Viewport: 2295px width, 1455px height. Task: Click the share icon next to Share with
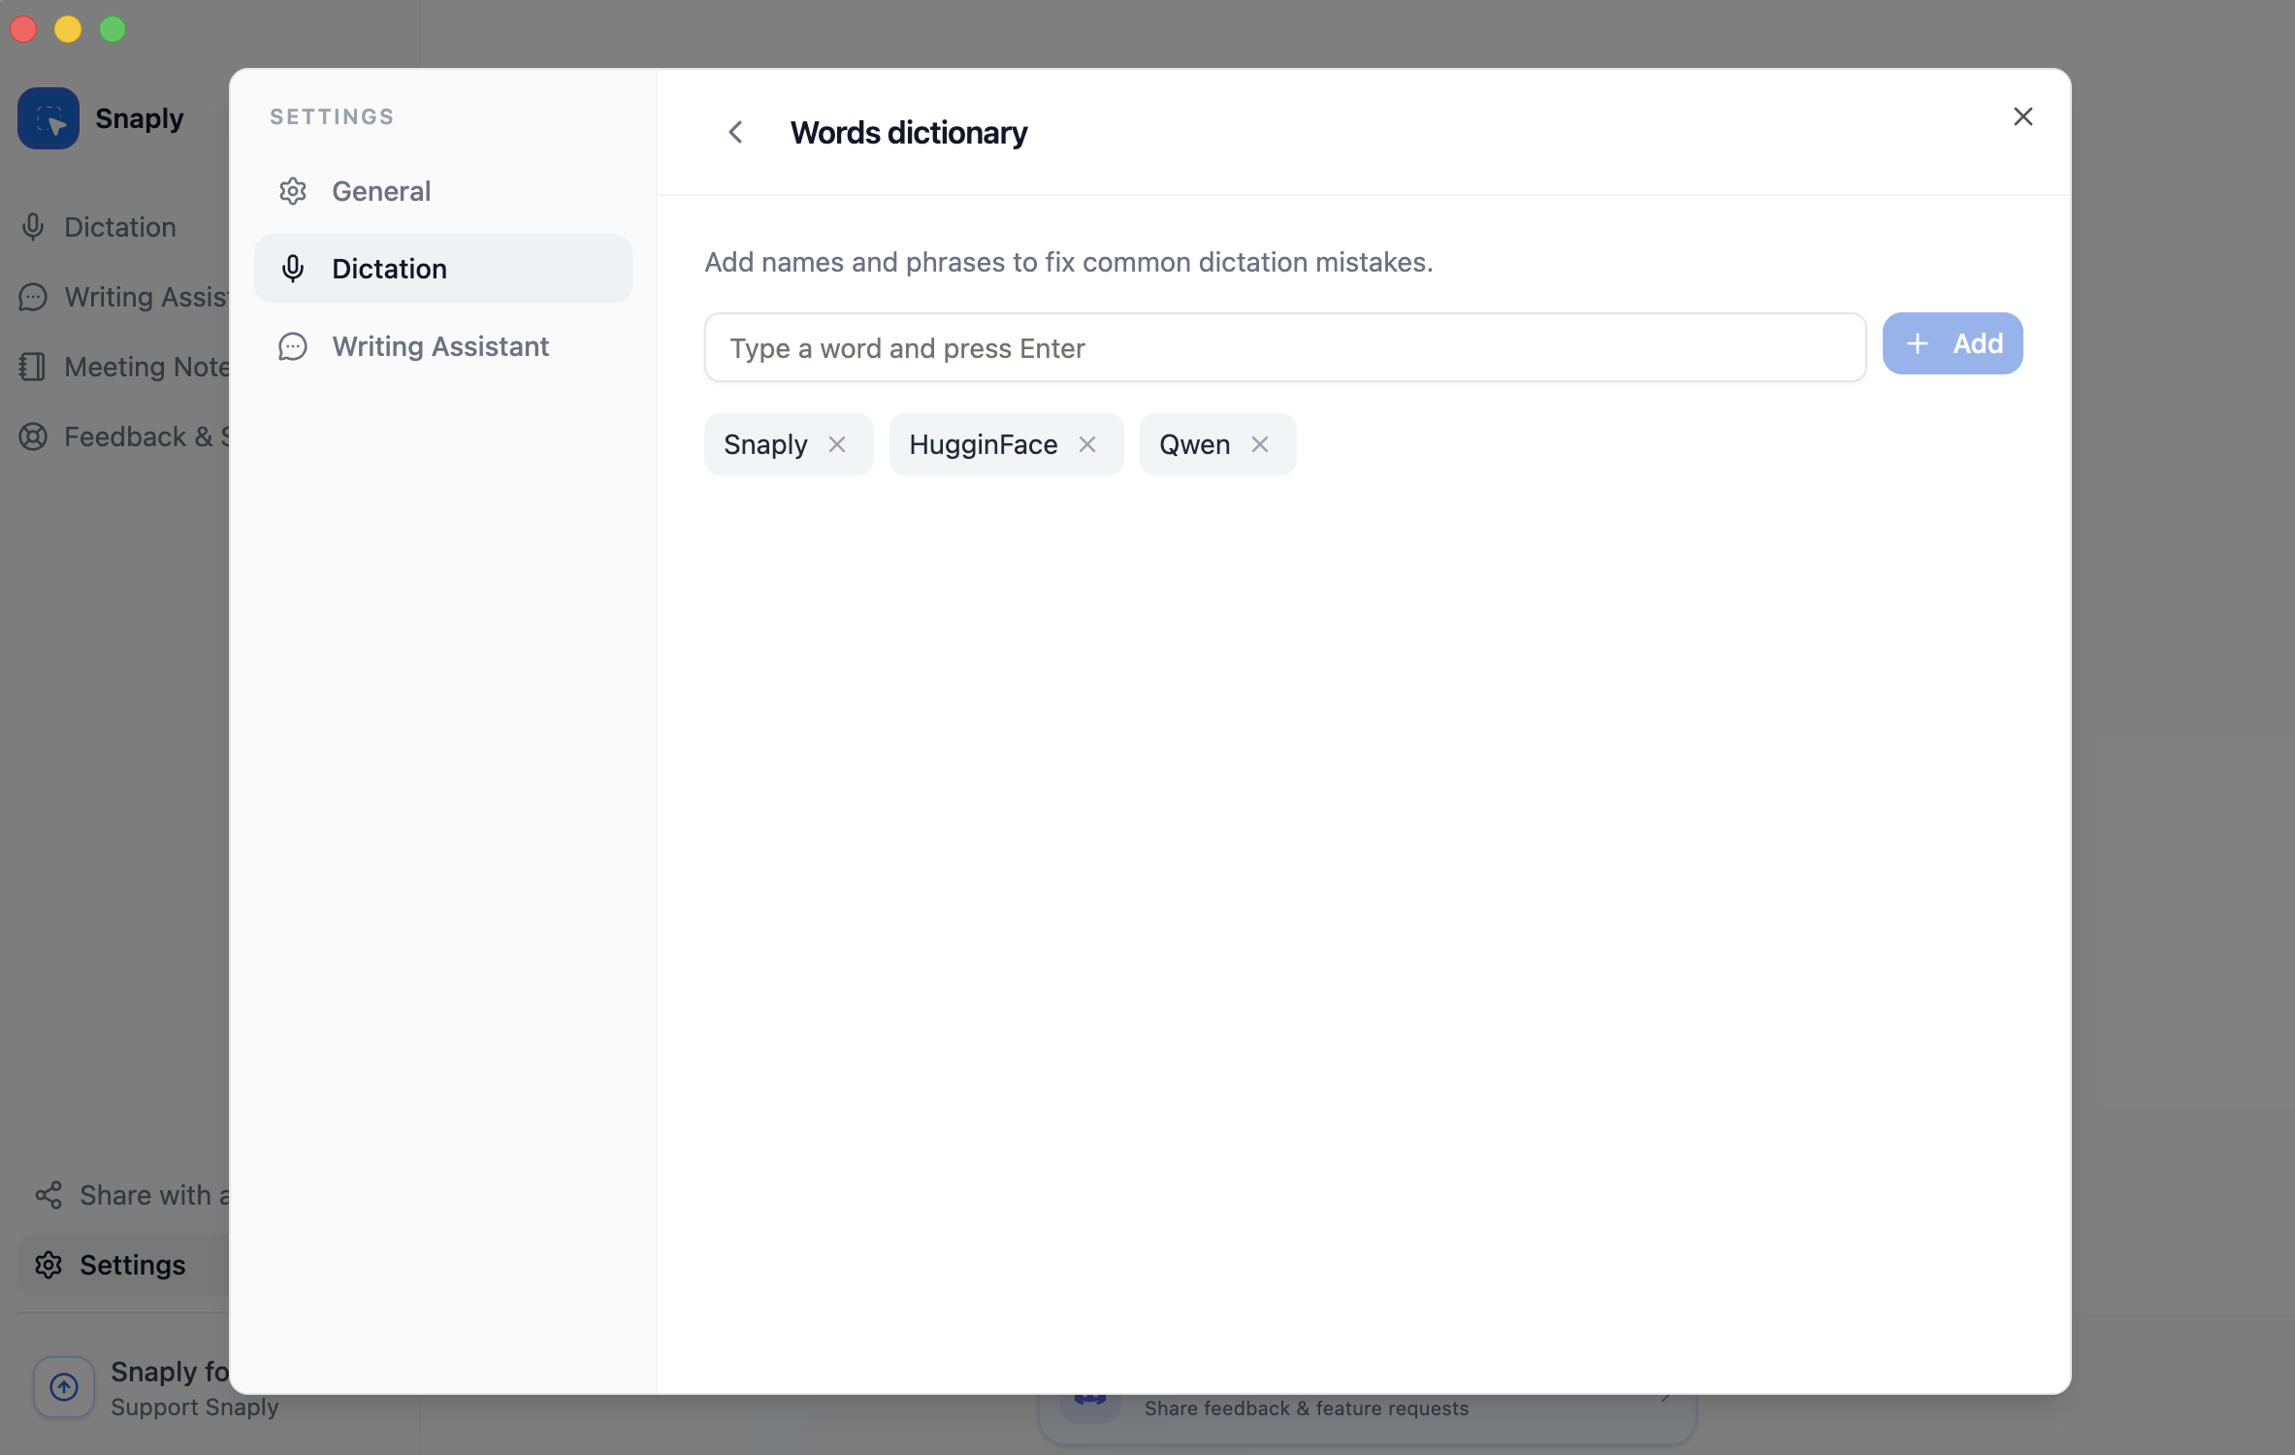[x=48, y=1195]
